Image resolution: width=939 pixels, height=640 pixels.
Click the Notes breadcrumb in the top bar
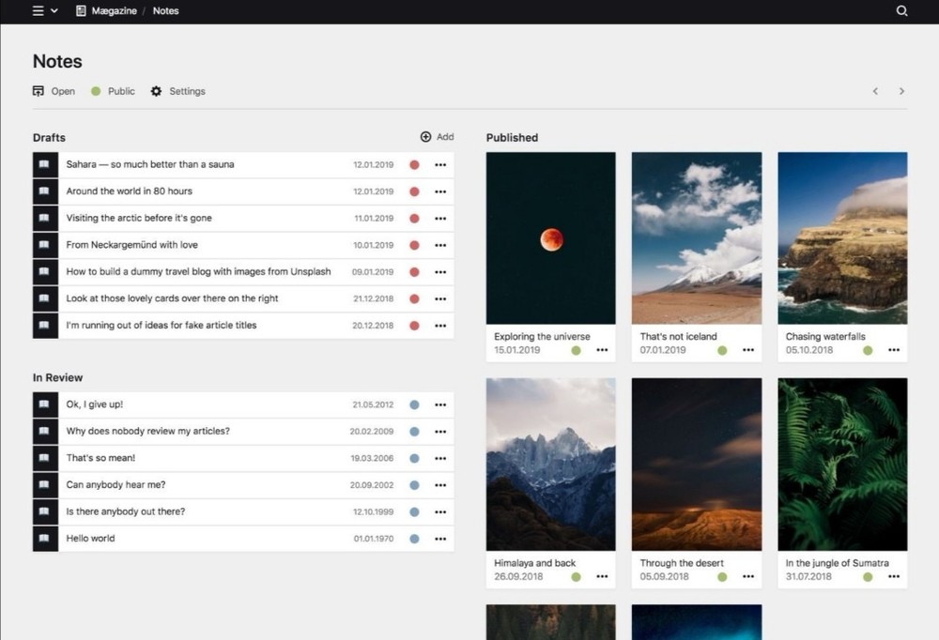(x=165, y=11)
